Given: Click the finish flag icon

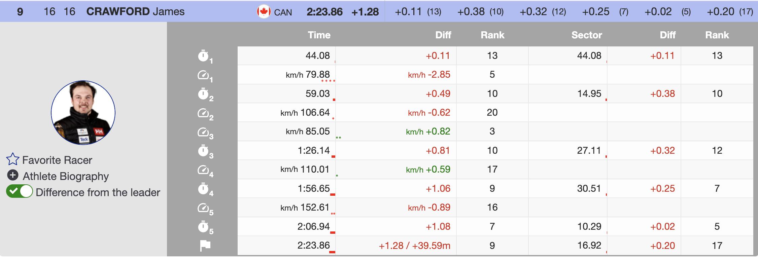Looking at the screenshot, I should pyautogui.click(x=205, y=246).
